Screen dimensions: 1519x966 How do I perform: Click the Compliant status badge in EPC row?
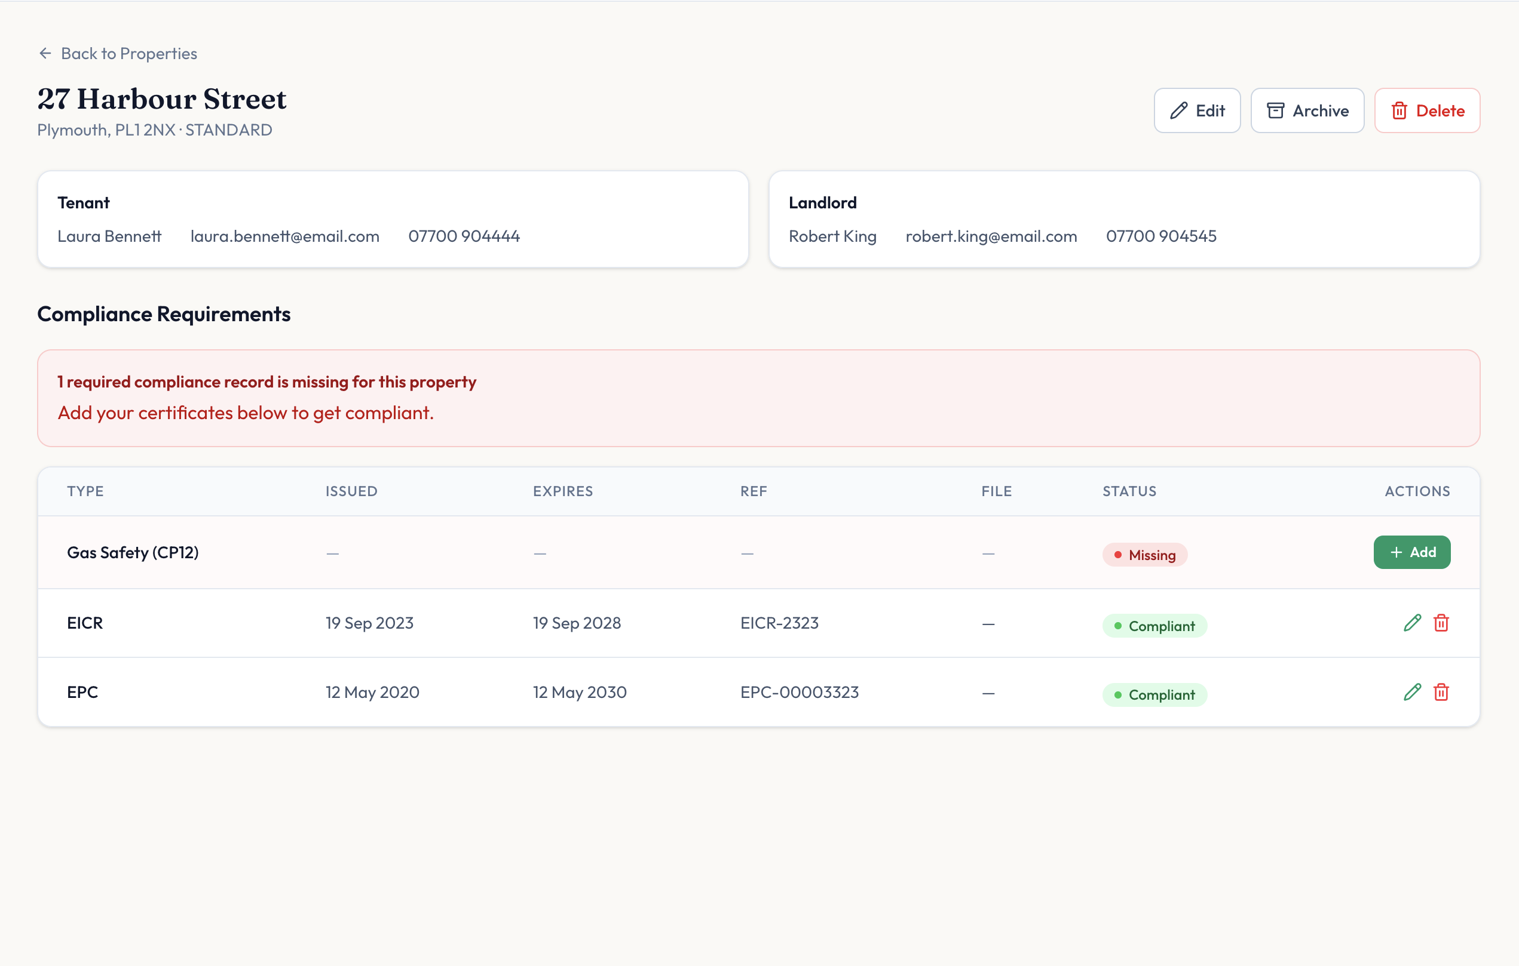(1154, 695)
